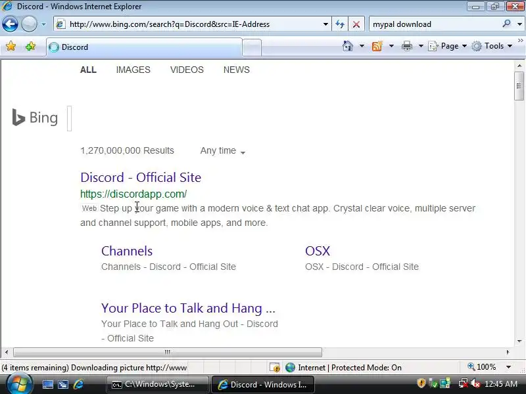Click the https://discordapp.com/ URL
526x394 pixels.
[x=133, y=194]
